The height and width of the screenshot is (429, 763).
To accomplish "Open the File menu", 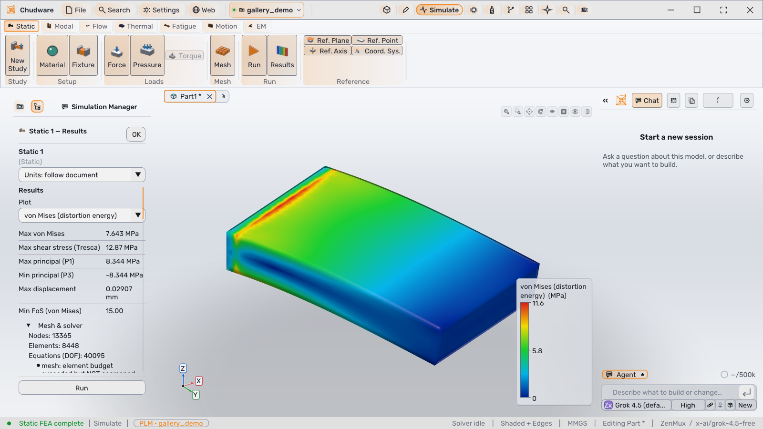I will coord(76,10).
